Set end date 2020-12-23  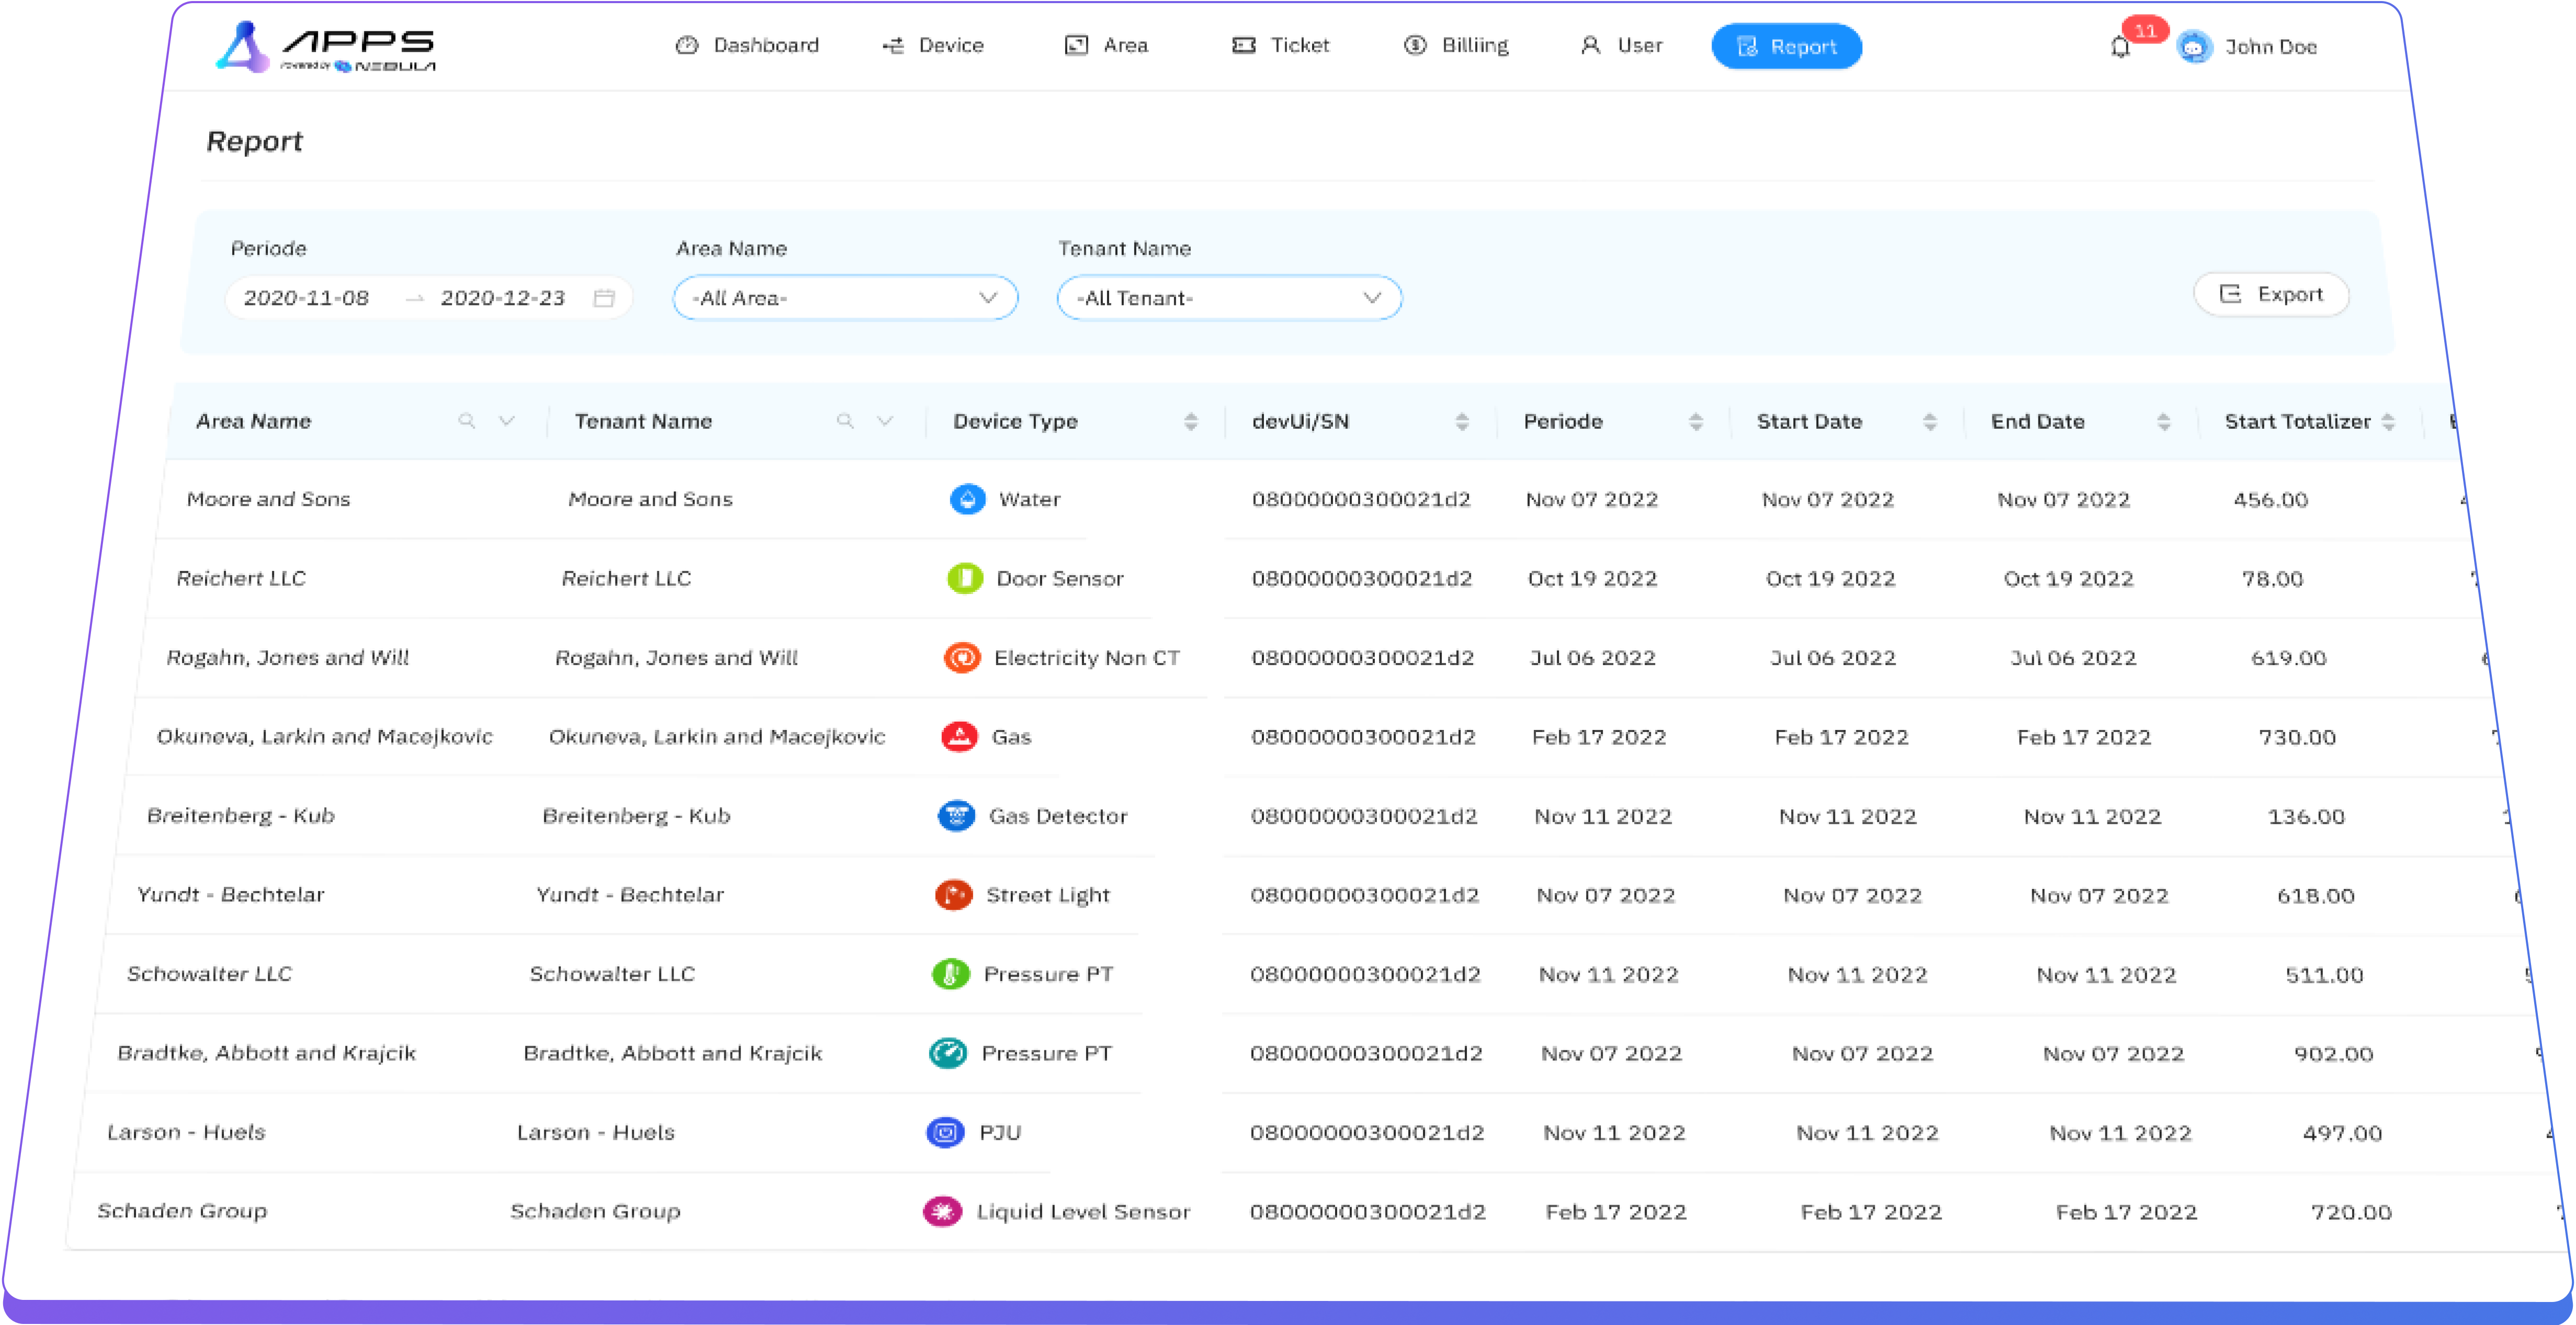503,298
